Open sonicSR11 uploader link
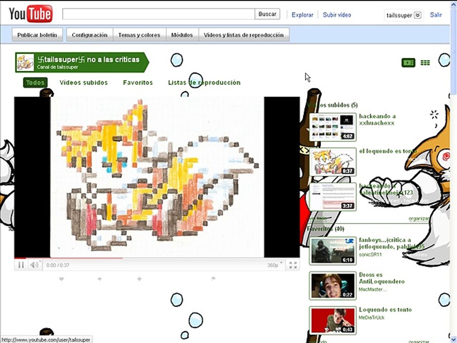Image resolution: width=457 pixels, height=343 pixels. coord(370,254)
